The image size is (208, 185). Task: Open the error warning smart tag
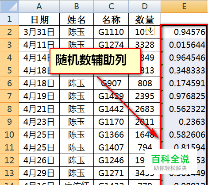(x=150, y=30)
